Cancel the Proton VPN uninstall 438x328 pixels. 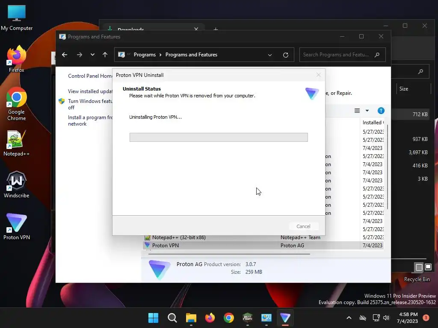coord(303,226)
